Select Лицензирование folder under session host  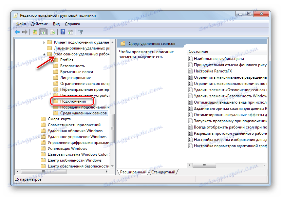click(x=75, y=78)
